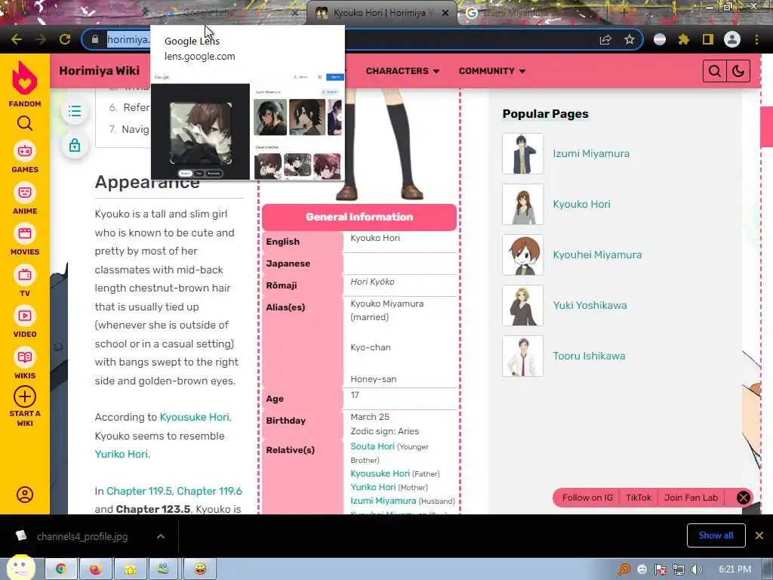The width and height of the screenshot is (773, 580).
Task: Open Yuriko Hori (Mother) infobox link
Action: point(373,487)
